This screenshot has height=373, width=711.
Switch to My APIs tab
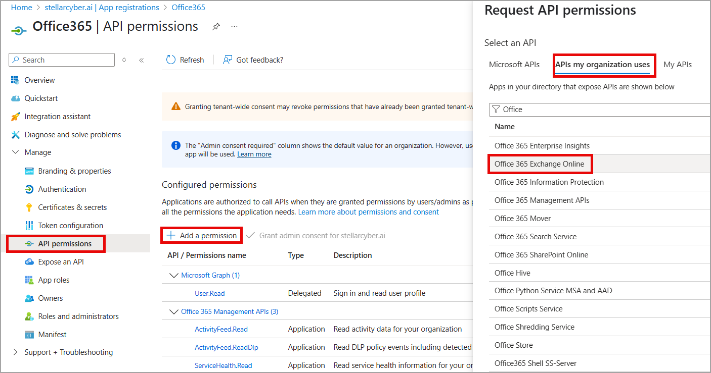point(677,65)
